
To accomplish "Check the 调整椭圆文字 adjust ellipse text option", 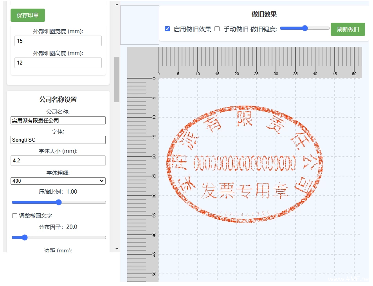I will (14, 216).
